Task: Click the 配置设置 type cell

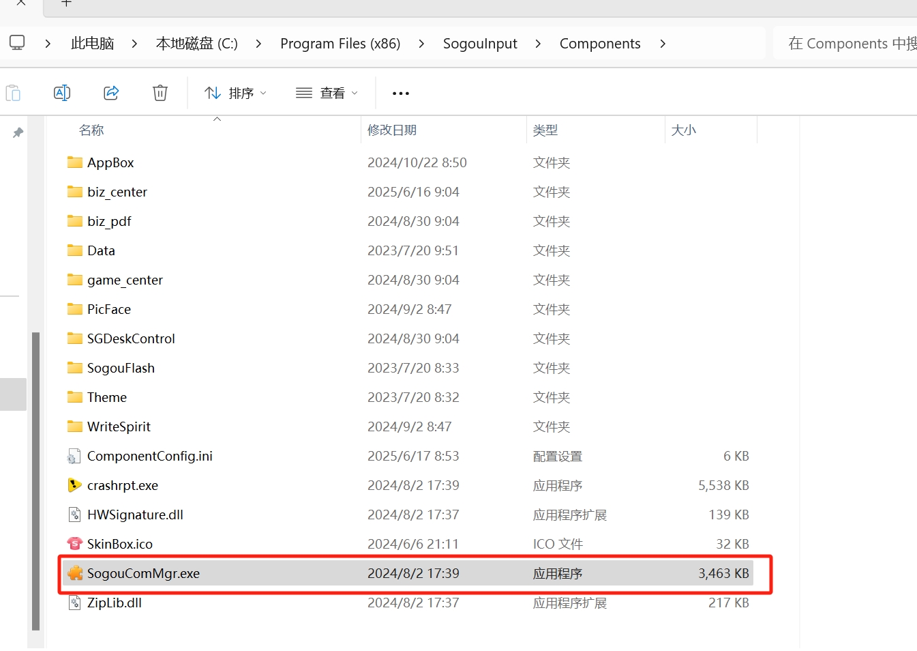Action: [x=558, y=456]
